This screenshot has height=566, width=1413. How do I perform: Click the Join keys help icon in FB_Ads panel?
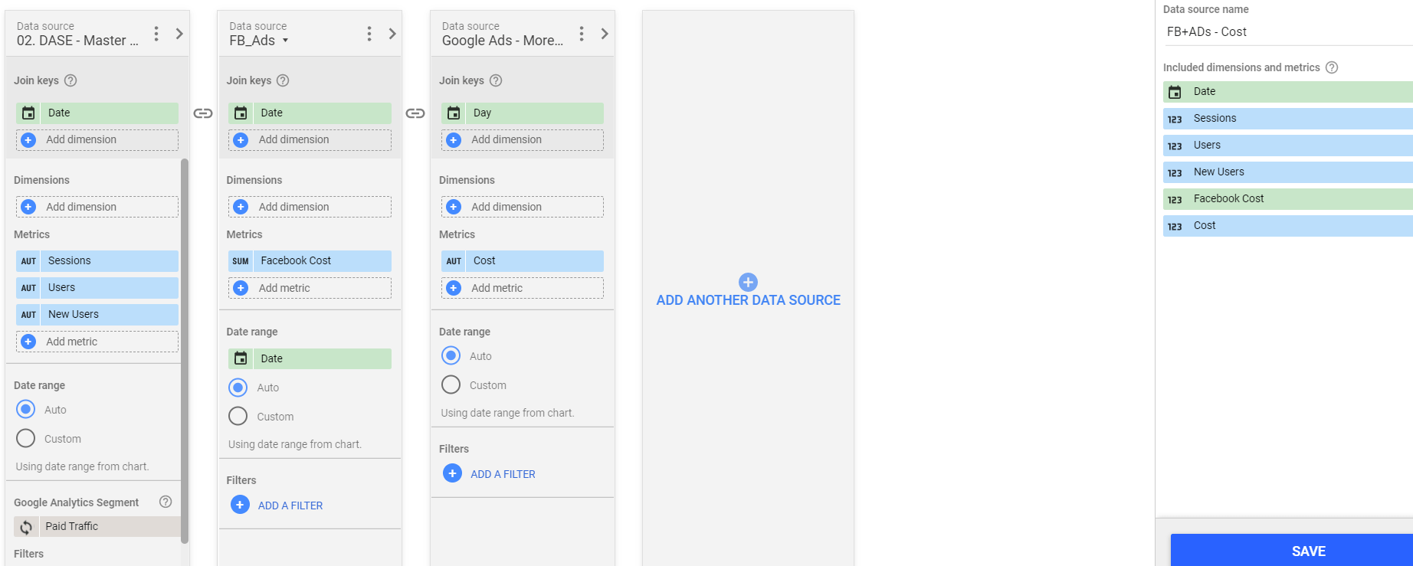click(283, 80)
